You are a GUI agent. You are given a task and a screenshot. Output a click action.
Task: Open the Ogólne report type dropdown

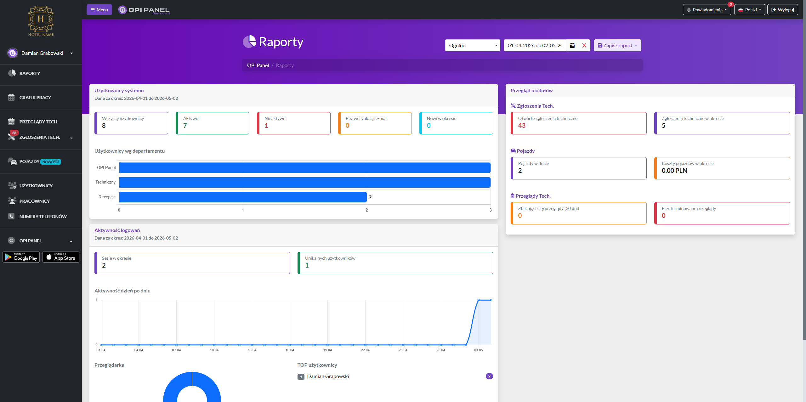pyautogui.click(x=473, y=45)
